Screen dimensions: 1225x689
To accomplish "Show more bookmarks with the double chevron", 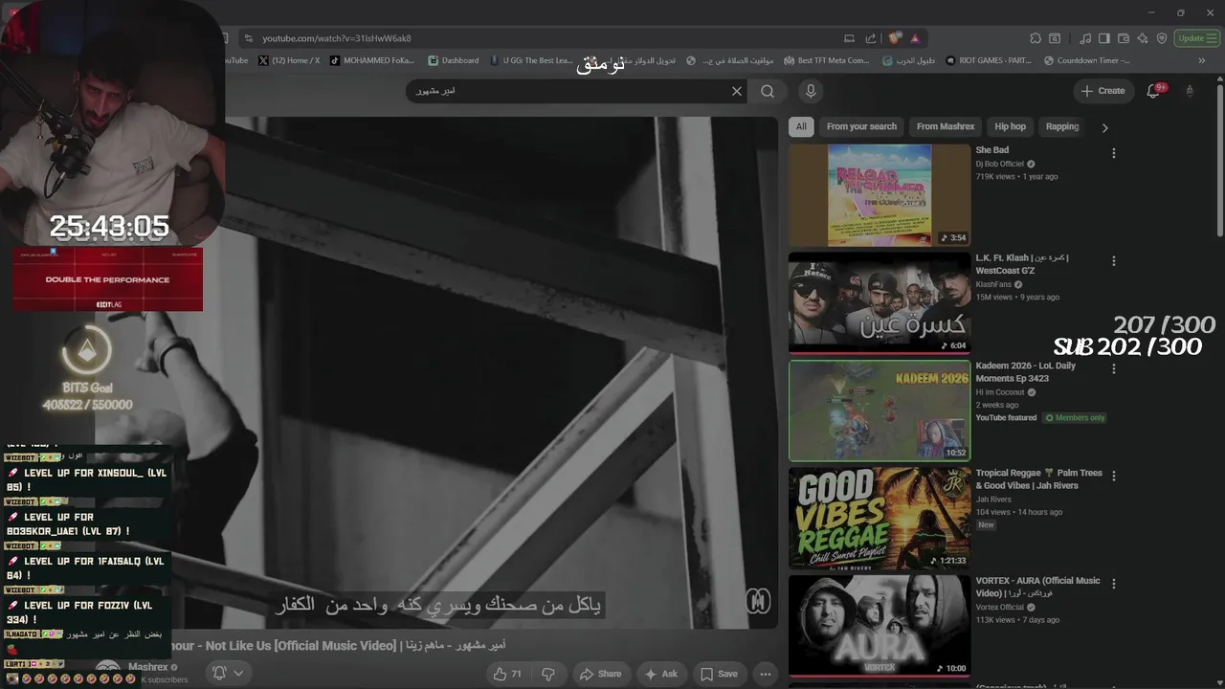I will coord(1202,60).
